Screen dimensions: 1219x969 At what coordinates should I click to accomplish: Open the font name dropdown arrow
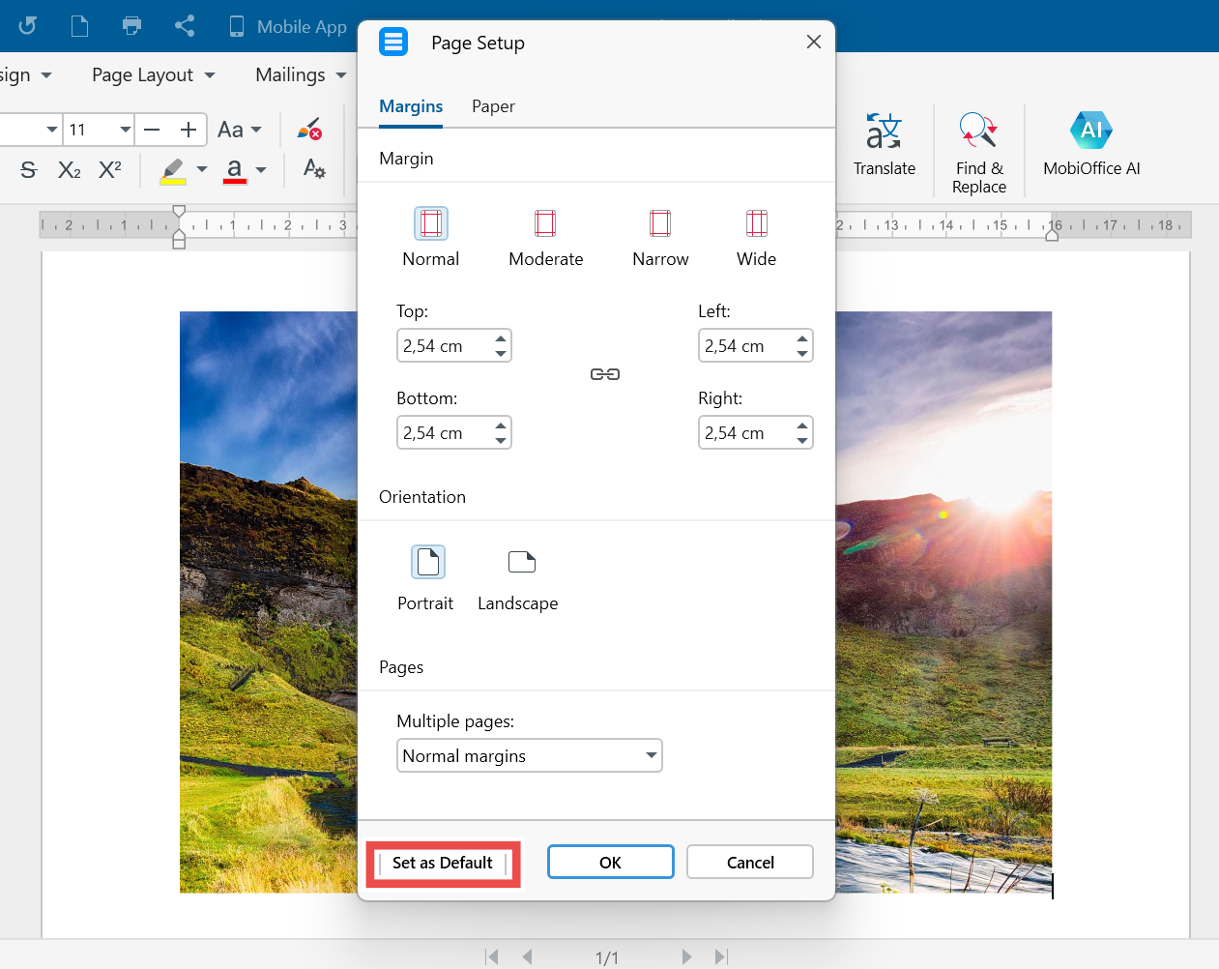coord(52,130)
